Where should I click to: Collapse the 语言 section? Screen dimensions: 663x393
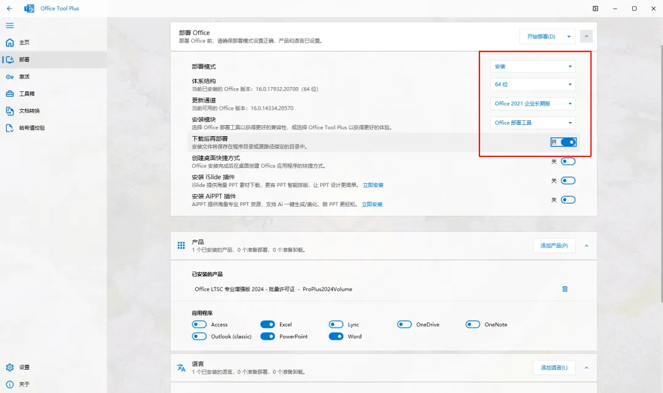tap(586, 368)
